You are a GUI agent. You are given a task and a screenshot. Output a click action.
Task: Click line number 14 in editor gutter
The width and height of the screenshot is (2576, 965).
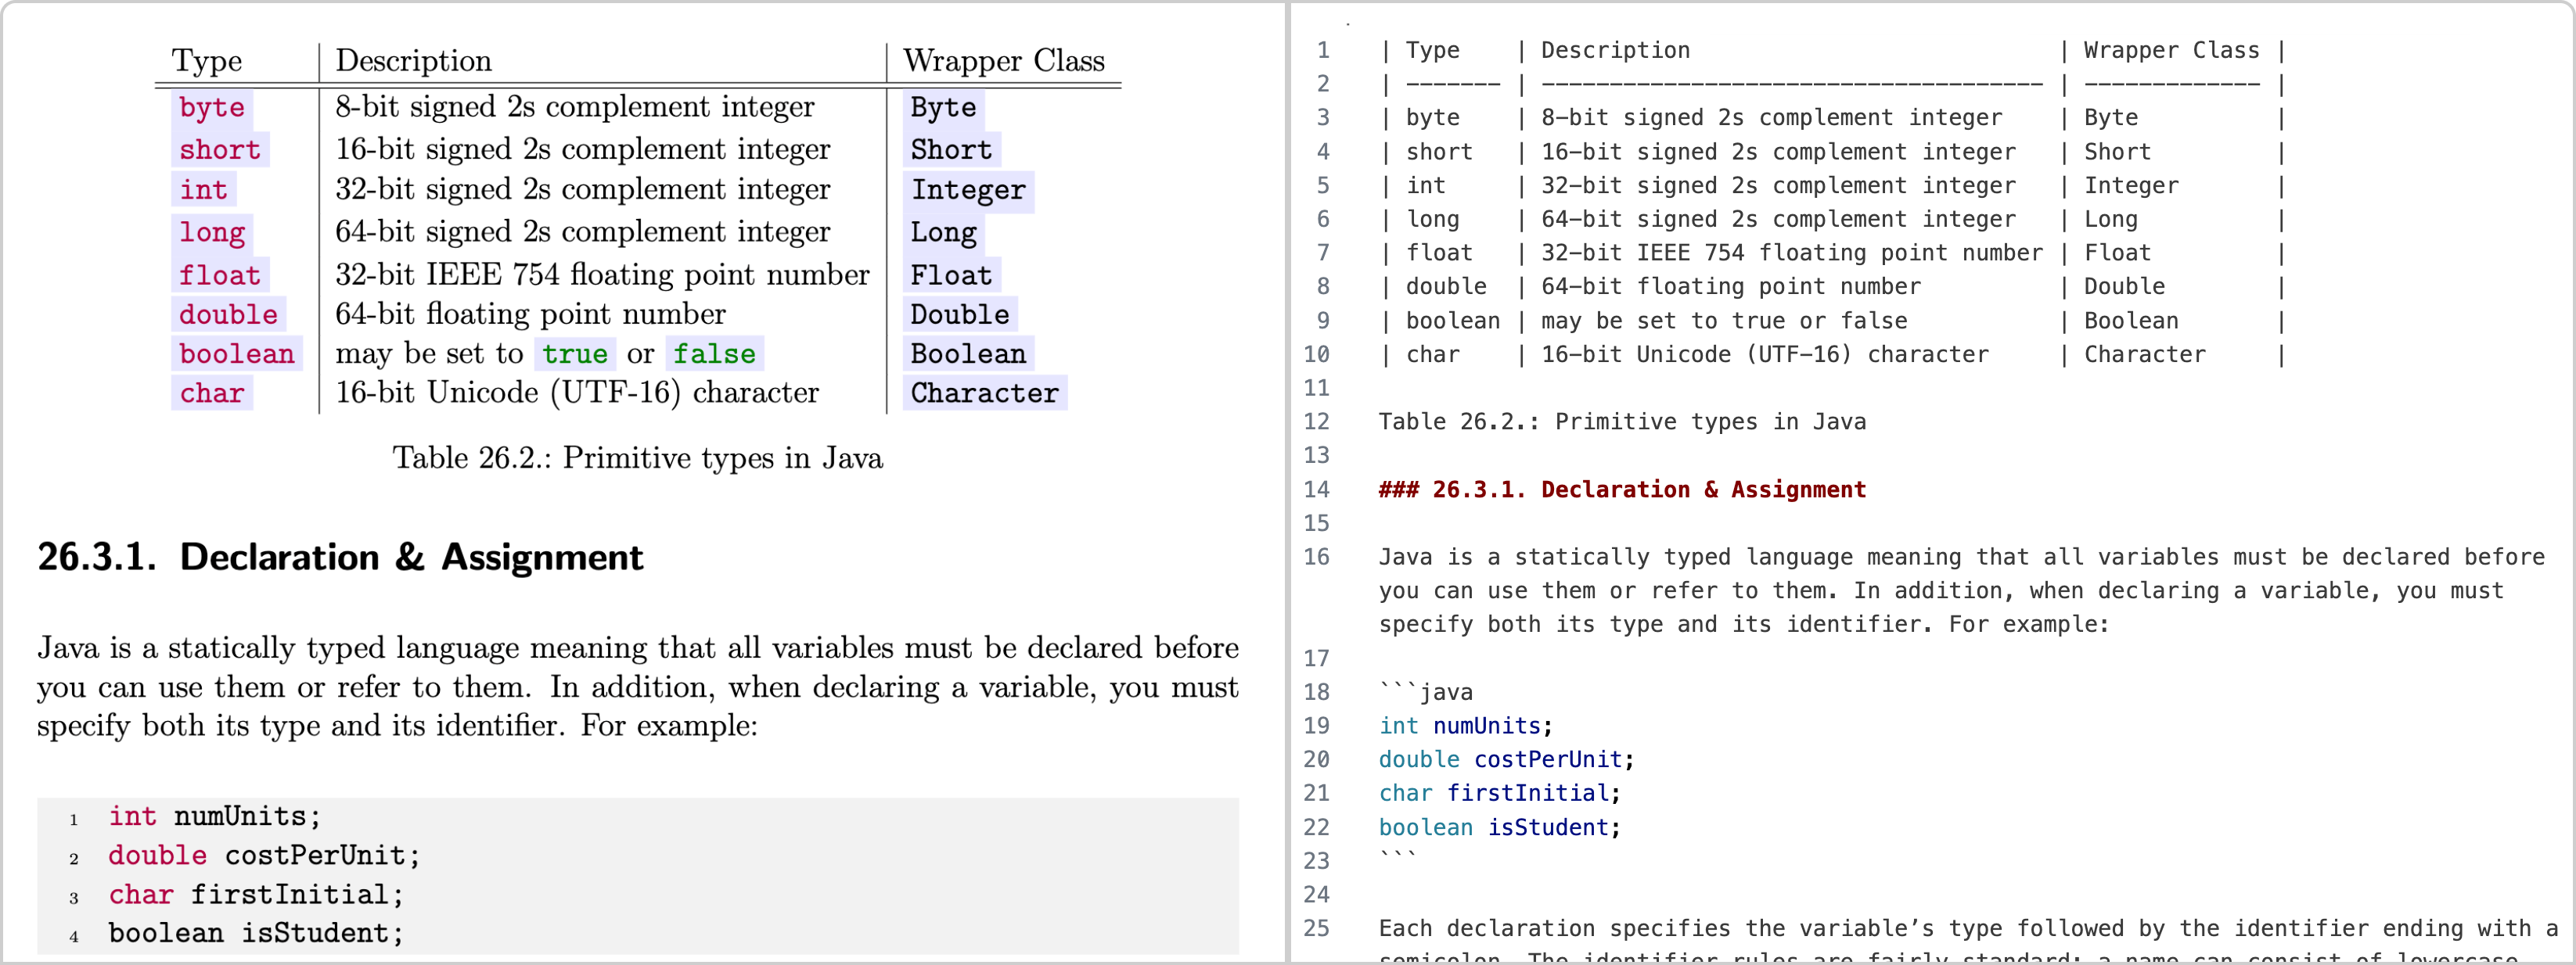[x=1316, y=490]
